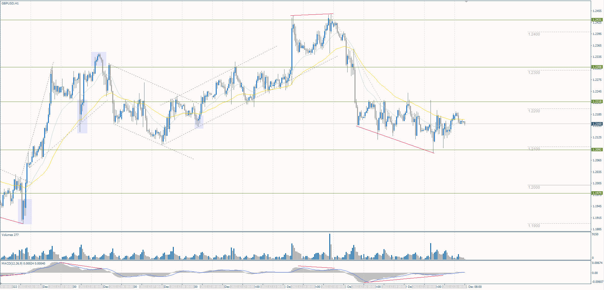The image size is (604, 290).
Task: Click the 1.2065 price scale value
Action: (597, 160)
